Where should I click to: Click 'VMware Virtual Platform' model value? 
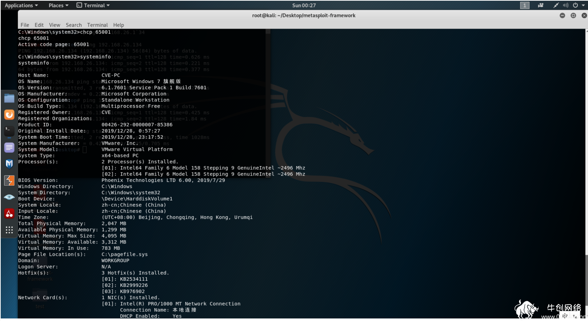137,149
